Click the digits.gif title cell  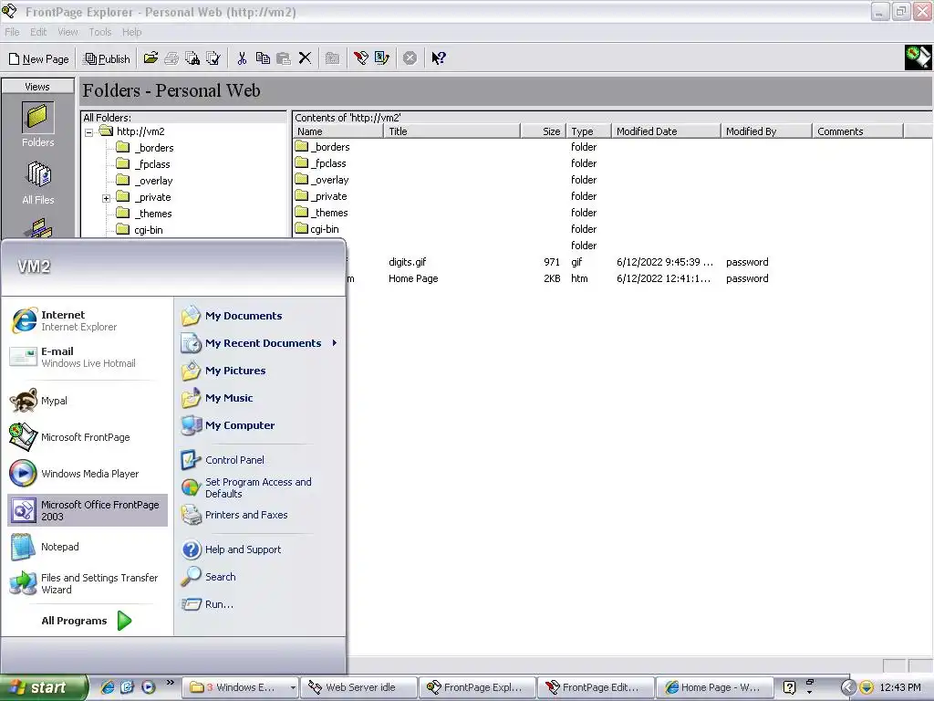[x=408, y=262]
